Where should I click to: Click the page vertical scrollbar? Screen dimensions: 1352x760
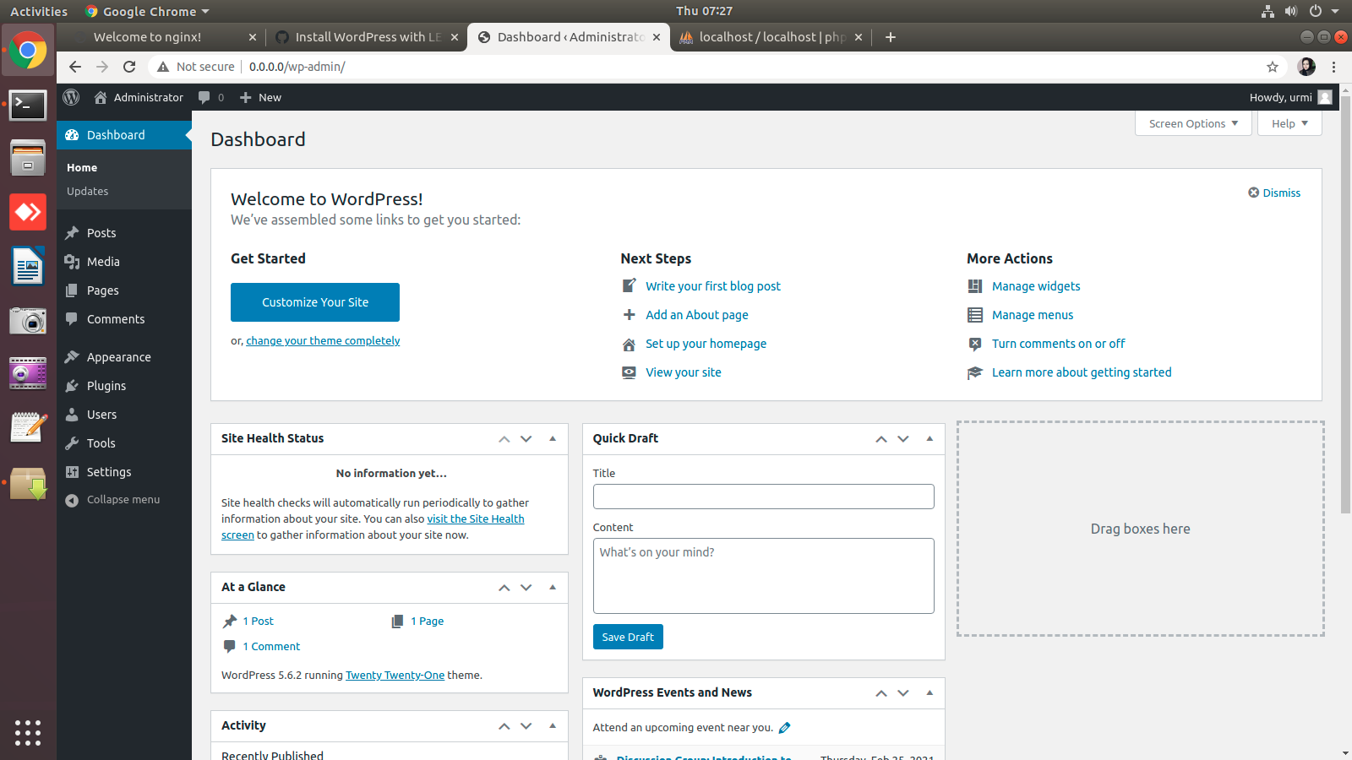(1345, 304)
